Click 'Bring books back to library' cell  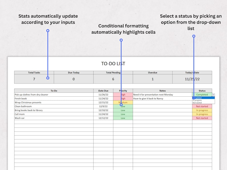pyautogui.click(x=54, y=110)
